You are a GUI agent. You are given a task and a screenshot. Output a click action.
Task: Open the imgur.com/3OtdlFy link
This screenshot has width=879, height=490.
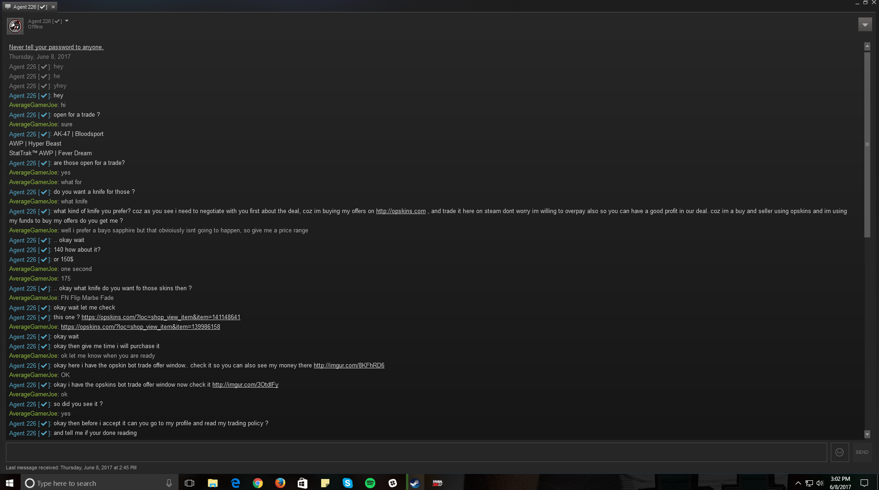(245, 385)
